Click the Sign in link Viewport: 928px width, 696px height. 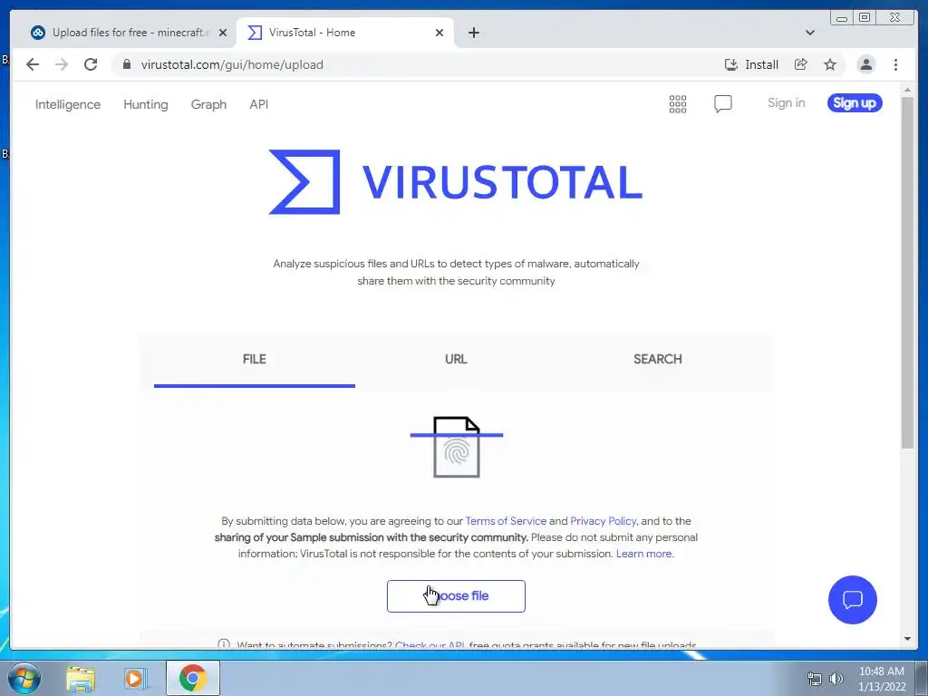[786, 103]
